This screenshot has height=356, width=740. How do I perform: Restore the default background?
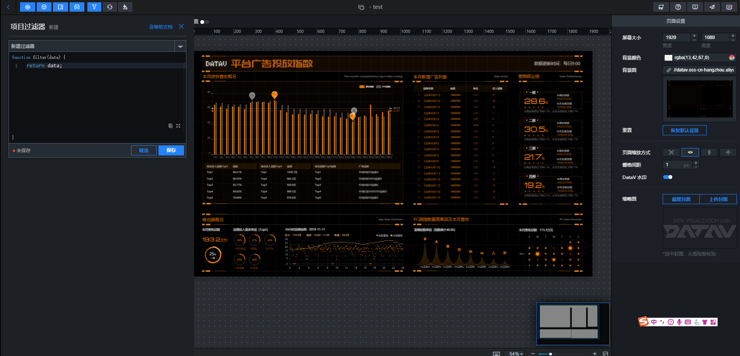[684, 130]
